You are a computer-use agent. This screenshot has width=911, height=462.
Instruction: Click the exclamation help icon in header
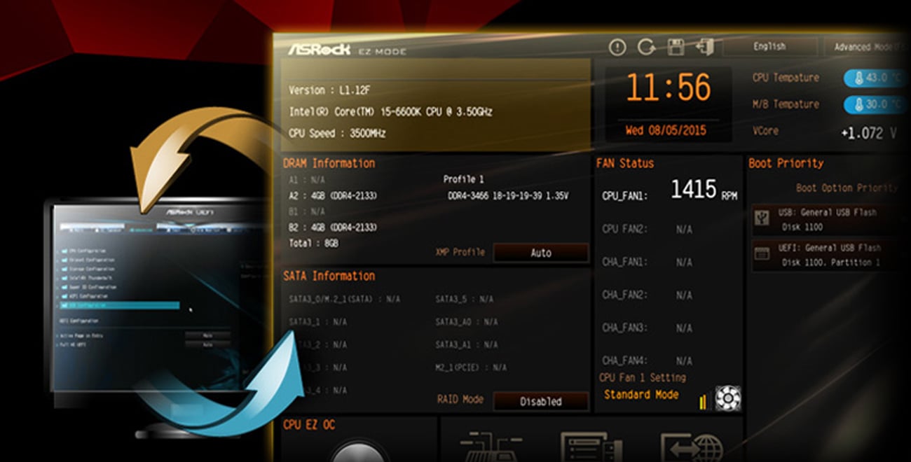(617, 48)
